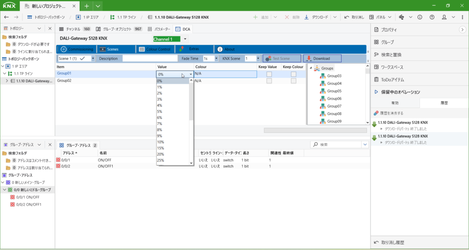Toggle Keep Value checkbox for Group02
The width and height of the screenshot is (469, 250).
click(x=269, y=81)
